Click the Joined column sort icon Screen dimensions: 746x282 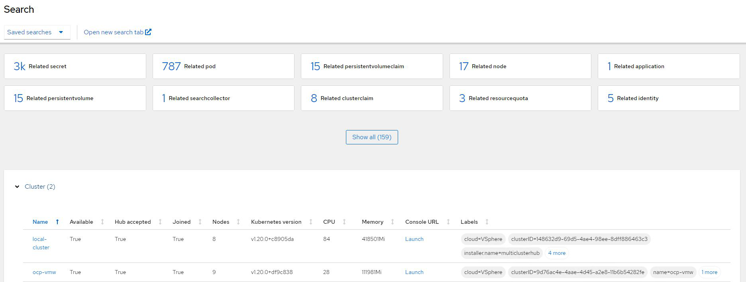[x=200, y=222]
